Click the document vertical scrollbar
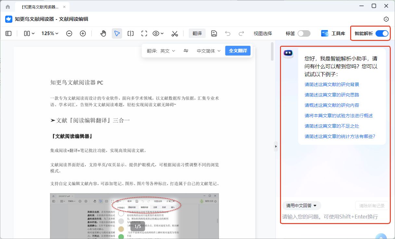This screenshot has height=239, width=395. click(x=273, y=52)
